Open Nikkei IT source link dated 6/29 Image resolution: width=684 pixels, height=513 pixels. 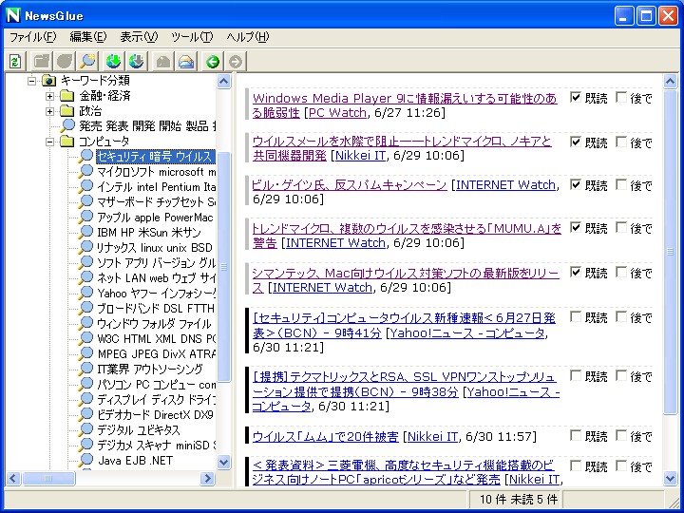tap(360, 156)
